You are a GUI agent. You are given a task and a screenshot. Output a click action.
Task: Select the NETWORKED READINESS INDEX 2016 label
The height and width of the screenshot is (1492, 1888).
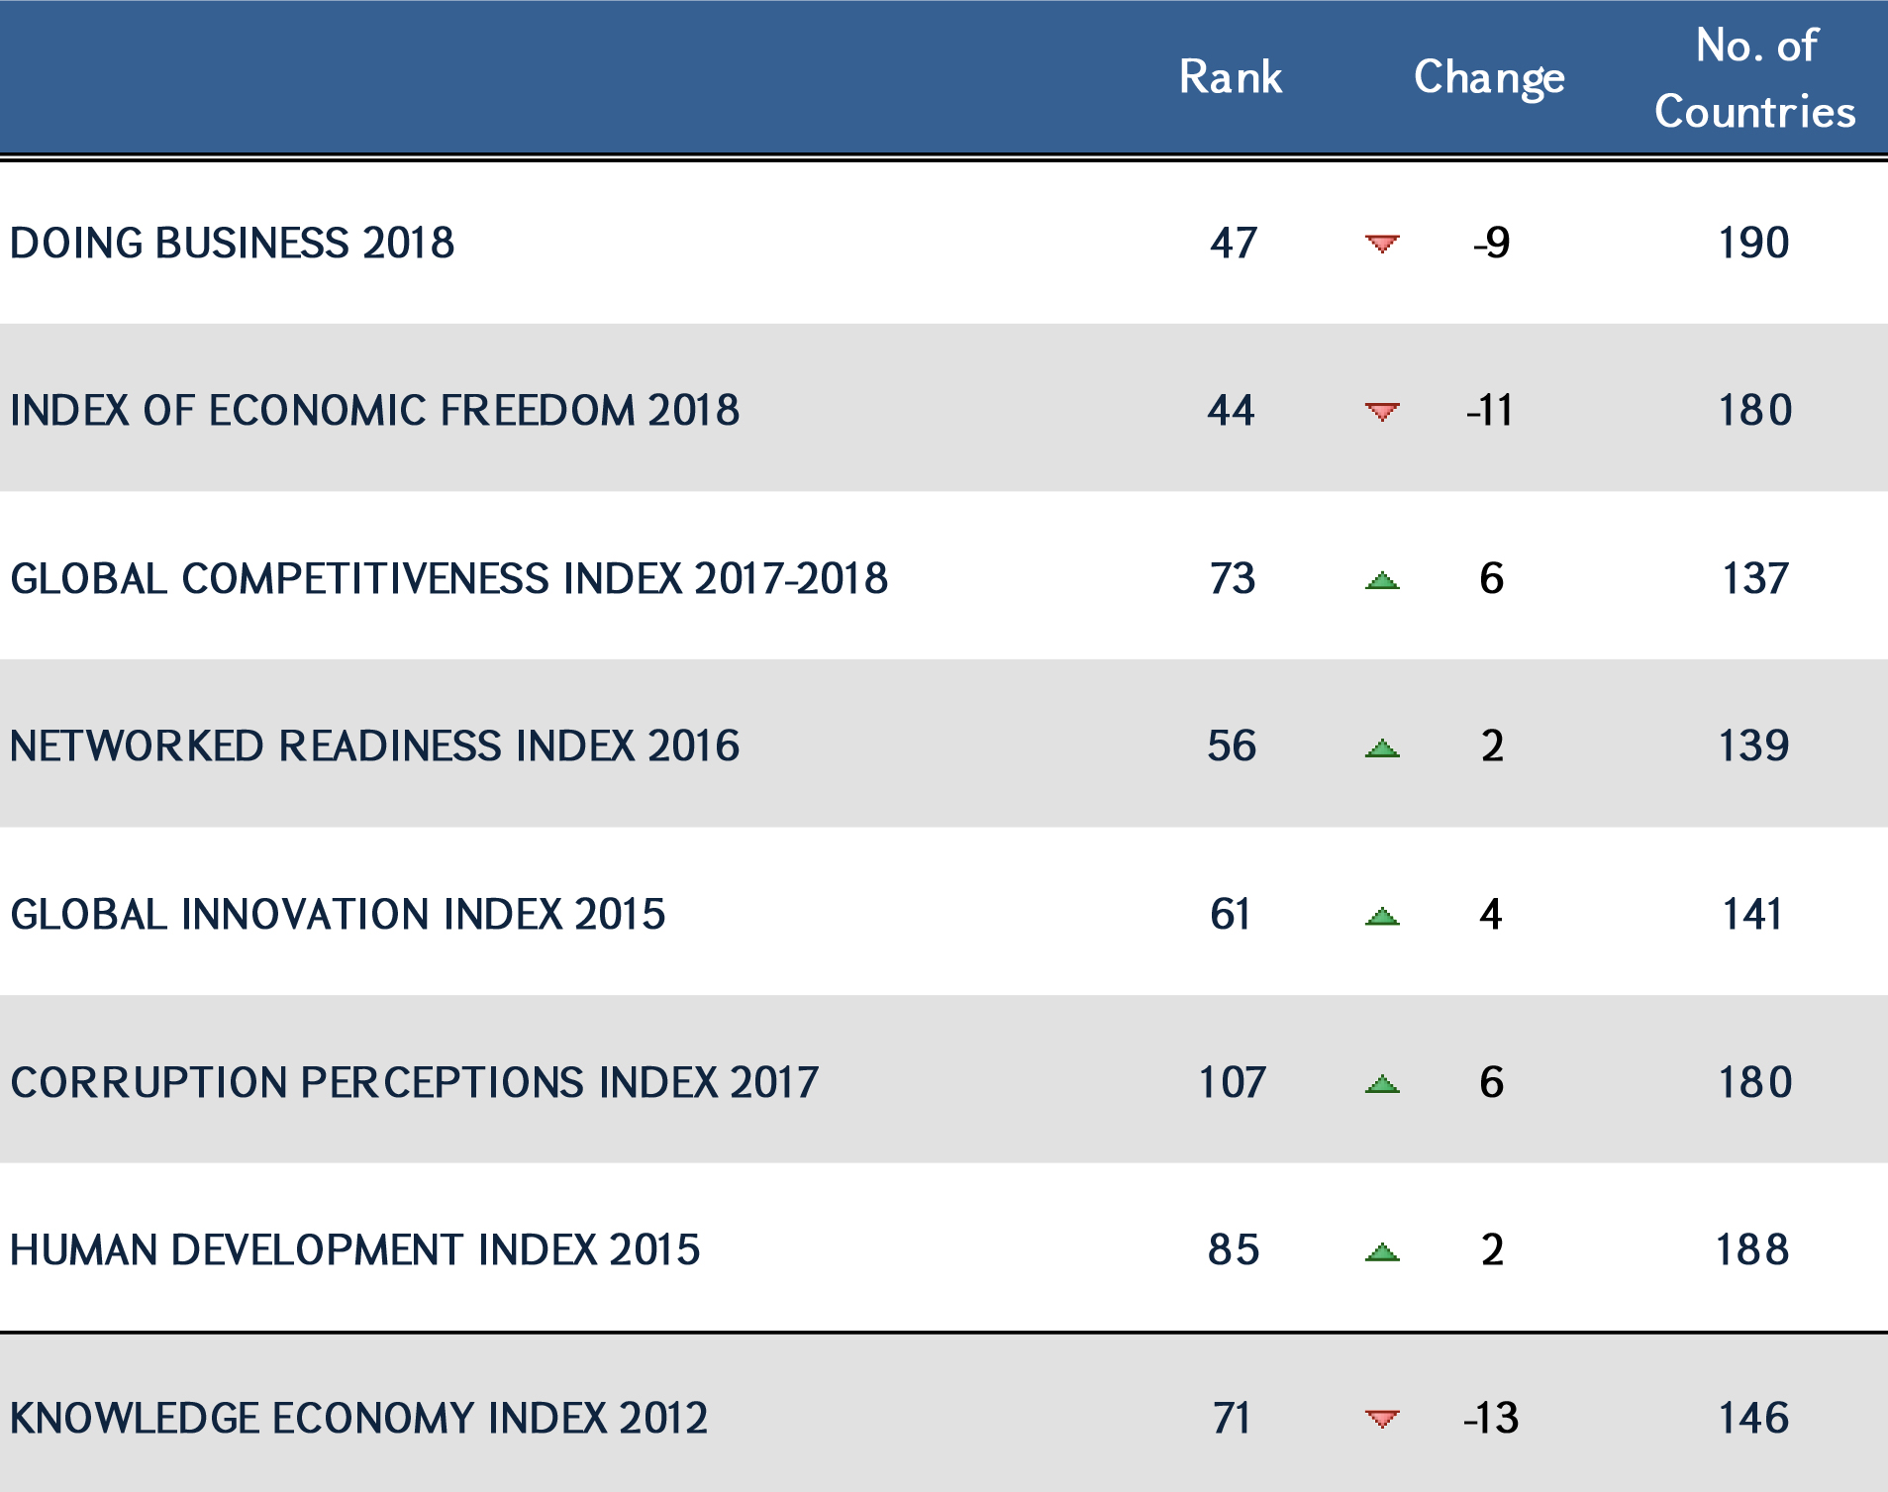point(375,746)
